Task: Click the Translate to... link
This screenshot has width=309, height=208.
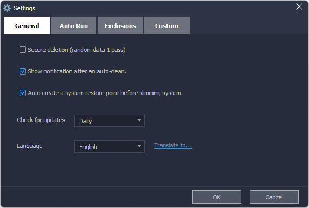Action: (173, 145)
